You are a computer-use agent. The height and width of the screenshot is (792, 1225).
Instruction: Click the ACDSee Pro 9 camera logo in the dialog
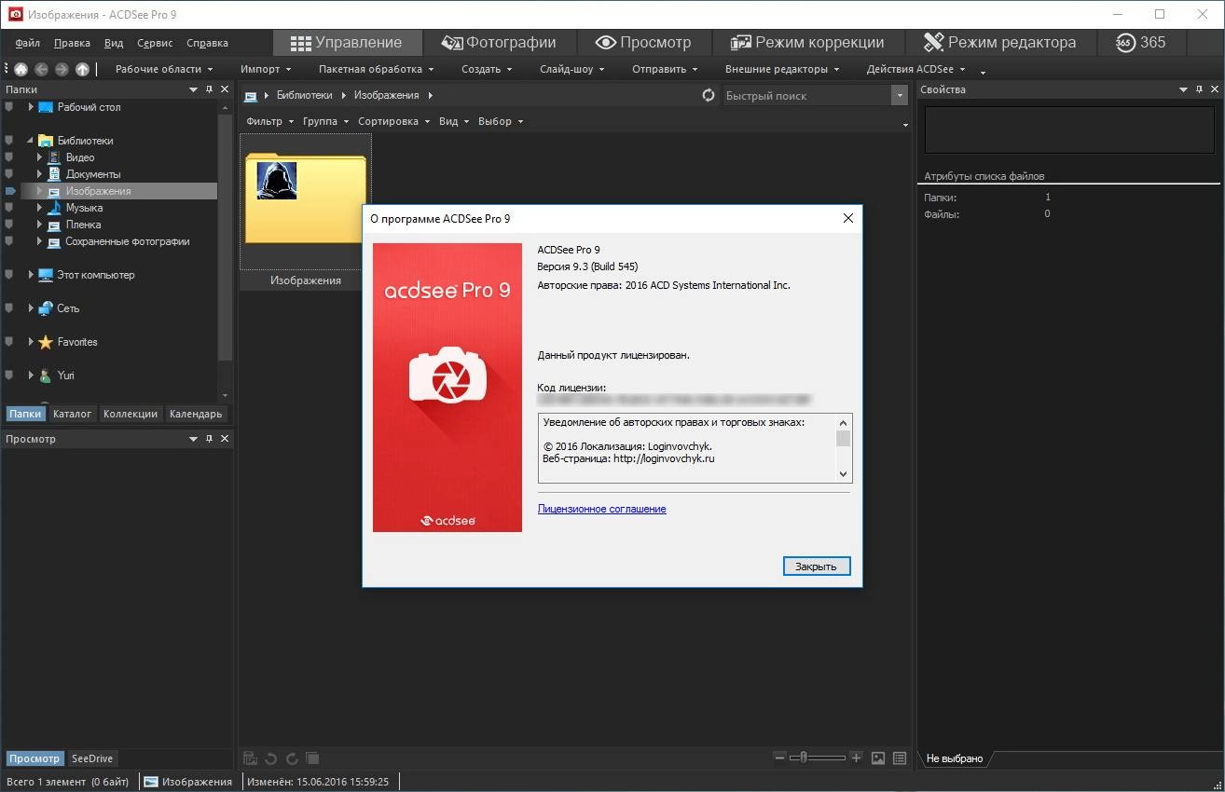point(447,375)
